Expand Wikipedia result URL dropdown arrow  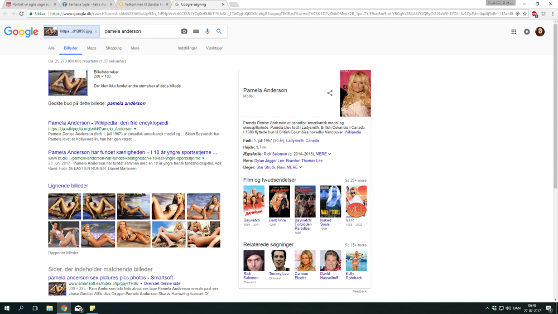pyautogui.click(x=135, y=129)
